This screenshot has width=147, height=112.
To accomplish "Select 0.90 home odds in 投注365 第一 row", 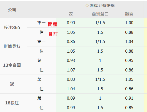I will pos(71,23).
